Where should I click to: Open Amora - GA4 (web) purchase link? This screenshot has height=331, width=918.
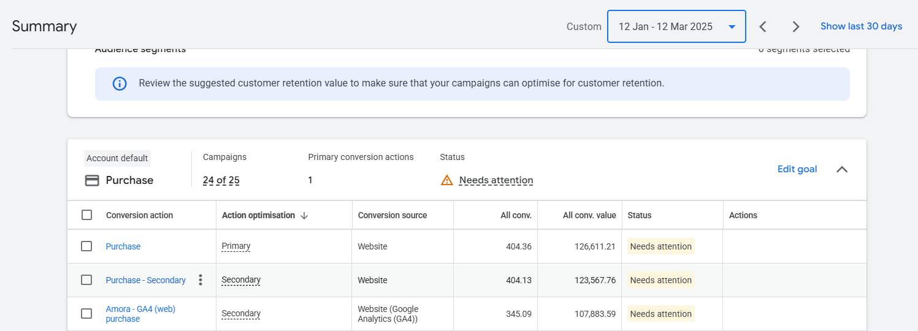coord(140,314)
